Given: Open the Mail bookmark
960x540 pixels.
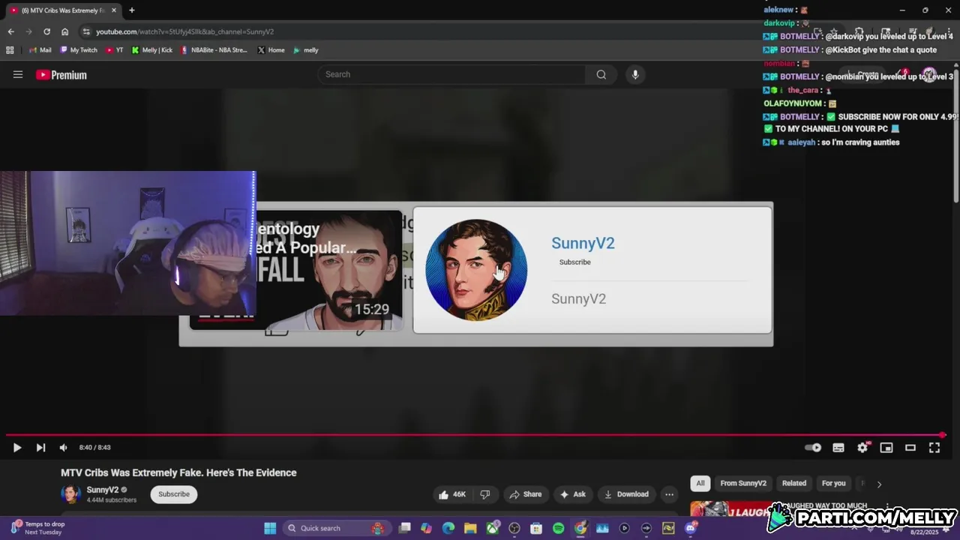Looking at the screenshot, I should 40,50.
